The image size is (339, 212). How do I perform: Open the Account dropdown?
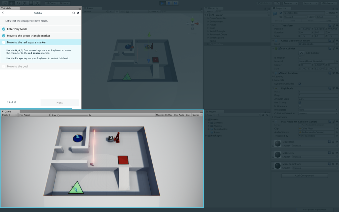291,3
